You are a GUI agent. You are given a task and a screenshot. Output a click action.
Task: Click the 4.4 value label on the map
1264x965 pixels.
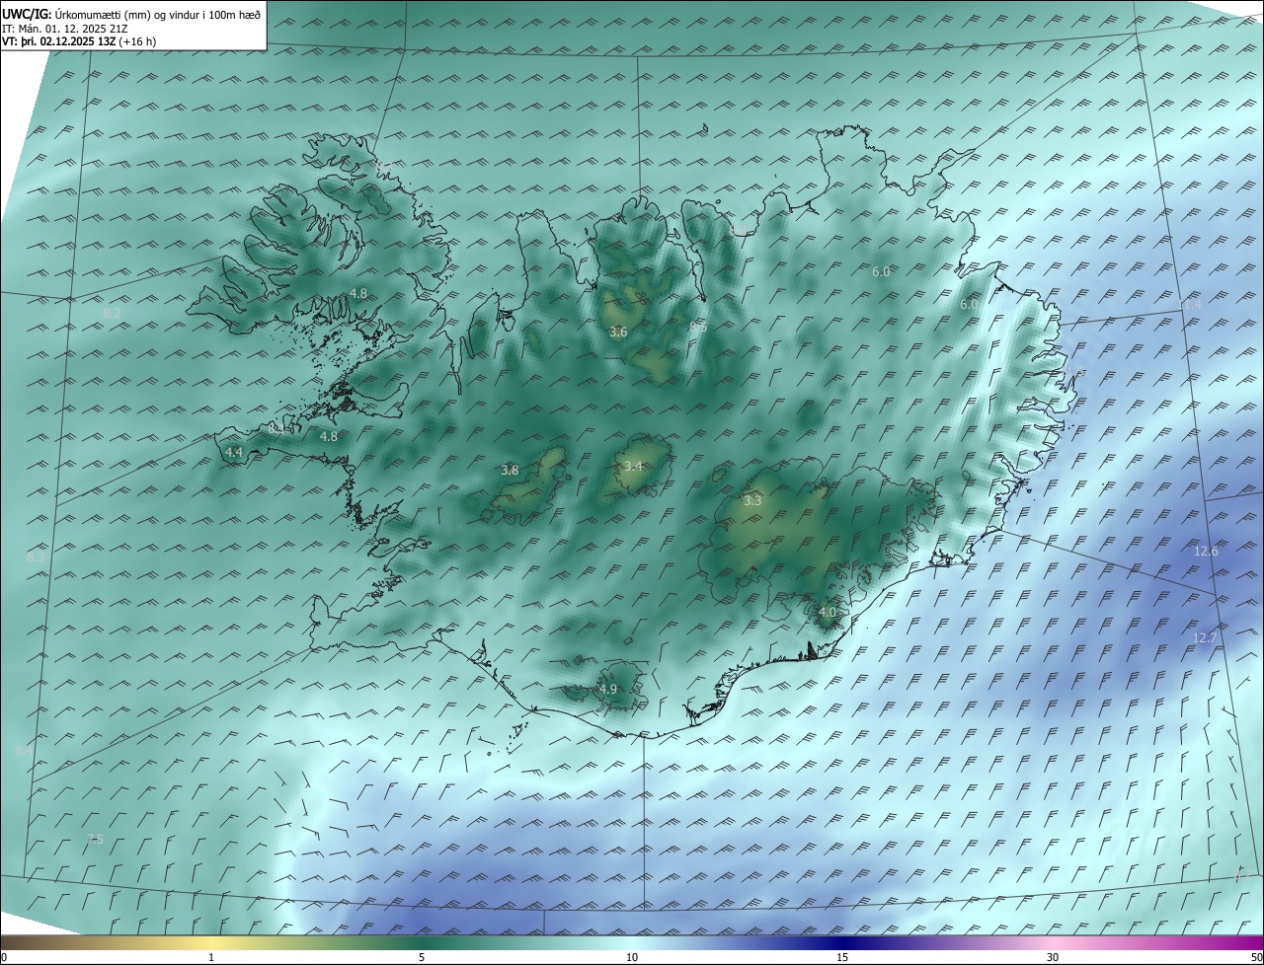[234, 452]
